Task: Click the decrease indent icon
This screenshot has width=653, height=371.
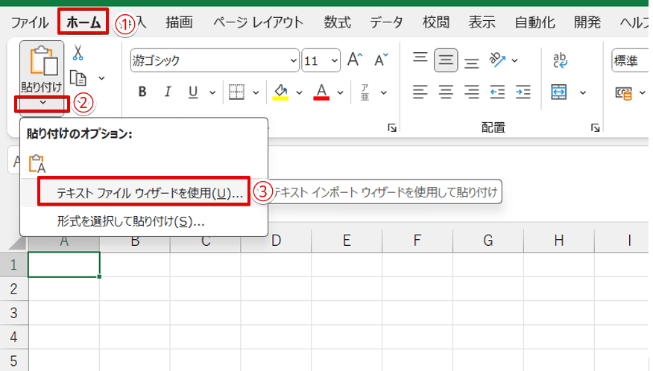Action: click(x=497, y=92)
